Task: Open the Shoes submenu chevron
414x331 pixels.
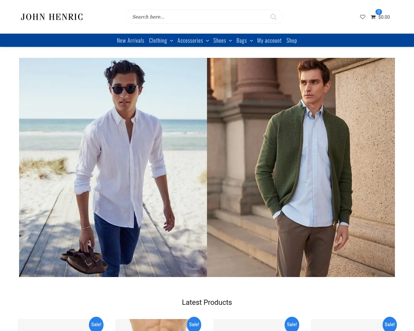Action: pyautogui.click(x=230, y=41)
